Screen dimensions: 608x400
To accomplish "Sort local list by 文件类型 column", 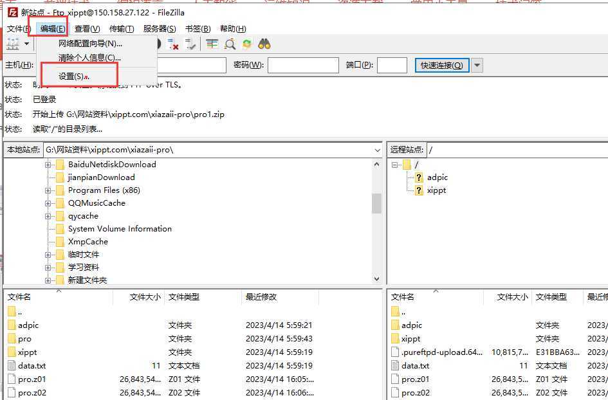I will tap(203, 297).
